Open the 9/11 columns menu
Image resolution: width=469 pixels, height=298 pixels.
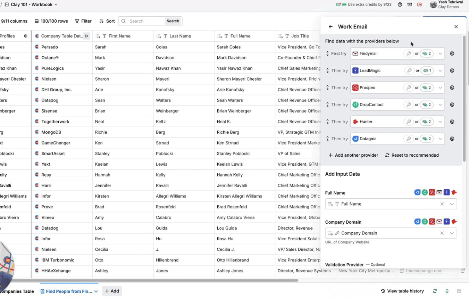pos(14,21)
